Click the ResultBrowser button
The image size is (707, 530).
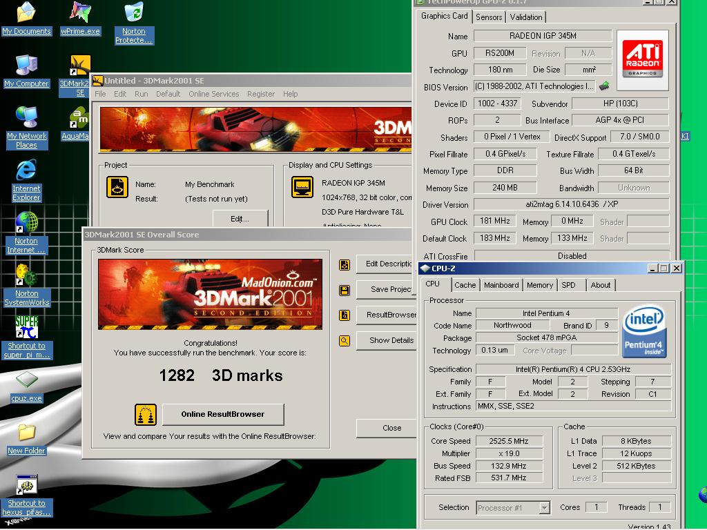388,315
